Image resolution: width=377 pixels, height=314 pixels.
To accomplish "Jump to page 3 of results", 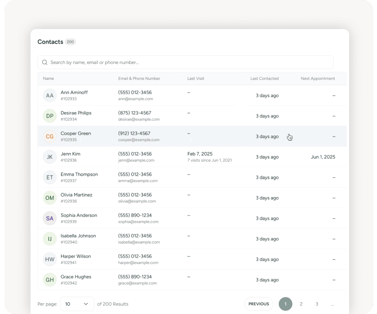I will click(317, 304).
